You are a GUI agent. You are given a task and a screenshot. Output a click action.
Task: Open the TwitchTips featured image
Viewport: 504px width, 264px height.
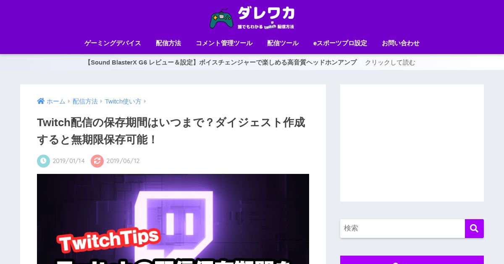pyautogui.click(x=173, y=219)
